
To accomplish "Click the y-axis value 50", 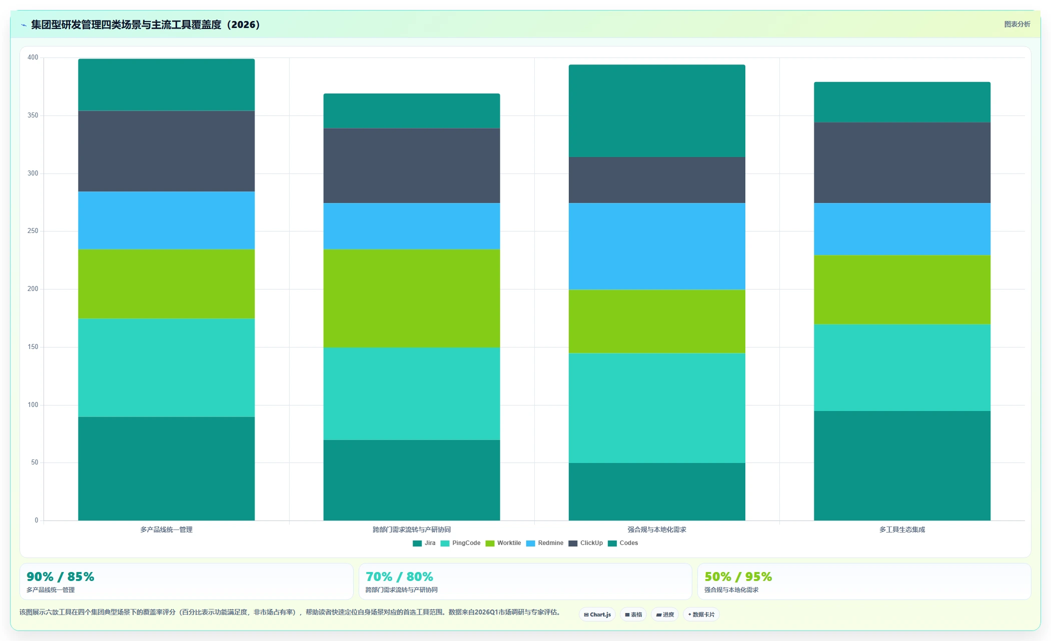I will click(x=35, y=462).
